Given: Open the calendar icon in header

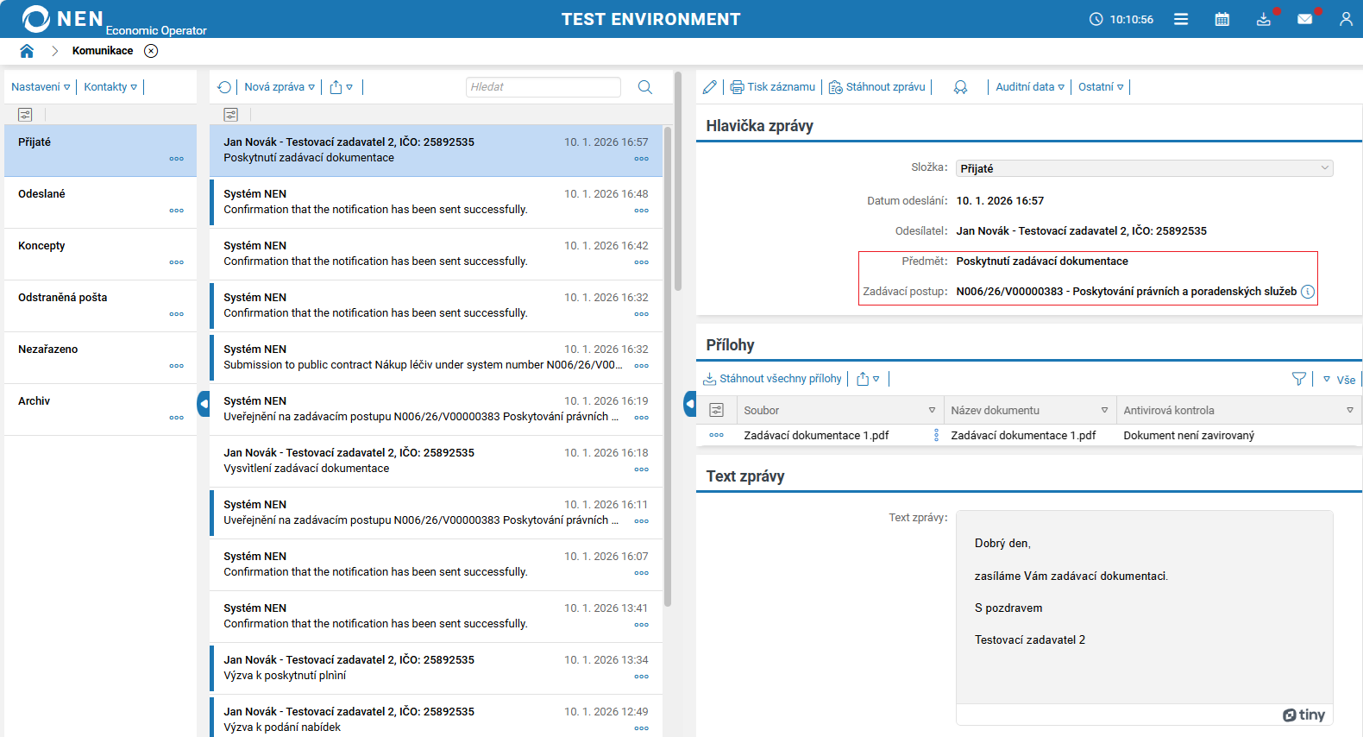Looking at the screenshot, I should pos(1222,19).
